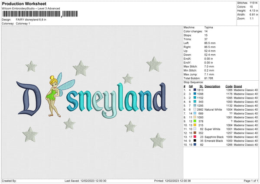Click the Description column header

click(212, 86)
